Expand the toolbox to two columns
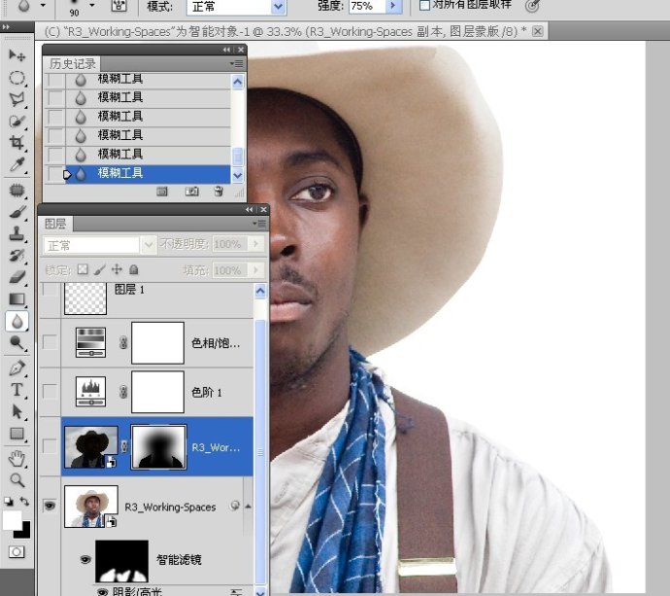 [6, 27]
